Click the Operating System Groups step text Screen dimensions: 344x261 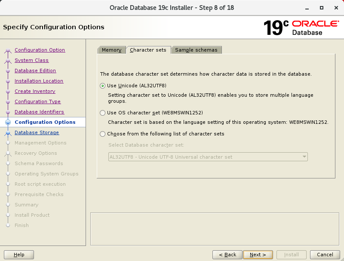click(46, 174)
